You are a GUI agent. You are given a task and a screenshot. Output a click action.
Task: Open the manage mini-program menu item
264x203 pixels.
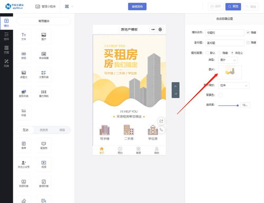click(x=45, y=6)
